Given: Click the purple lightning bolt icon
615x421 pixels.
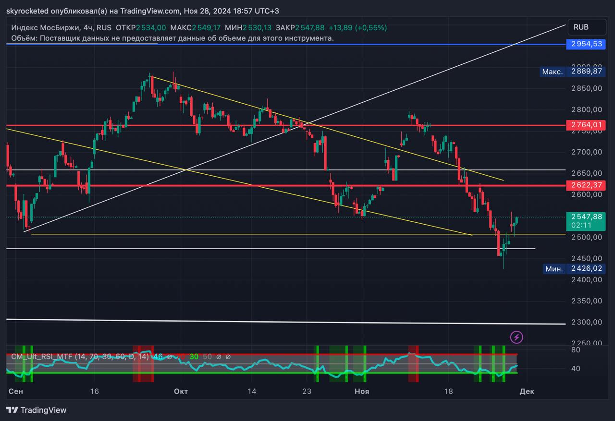Looking at the screenshot, I should (x=517, y=337).
